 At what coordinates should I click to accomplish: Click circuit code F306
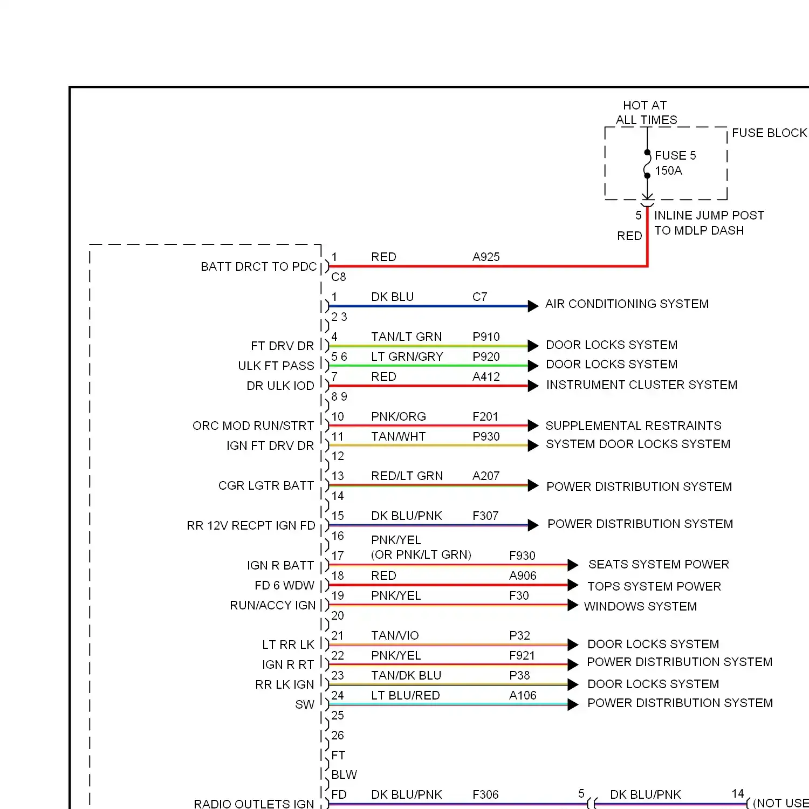[x=485, y=794]
